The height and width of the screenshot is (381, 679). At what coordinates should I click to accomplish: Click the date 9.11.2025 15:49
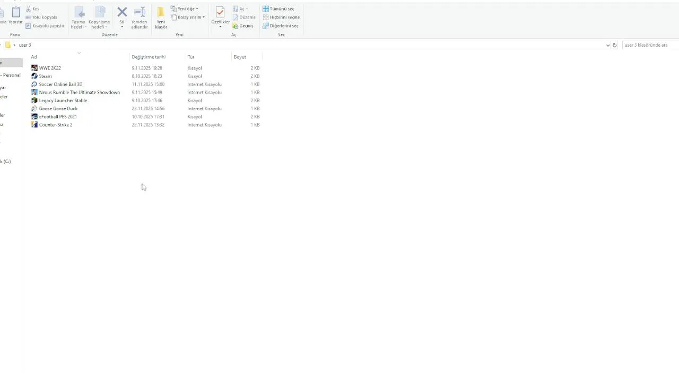pos(147,92)
